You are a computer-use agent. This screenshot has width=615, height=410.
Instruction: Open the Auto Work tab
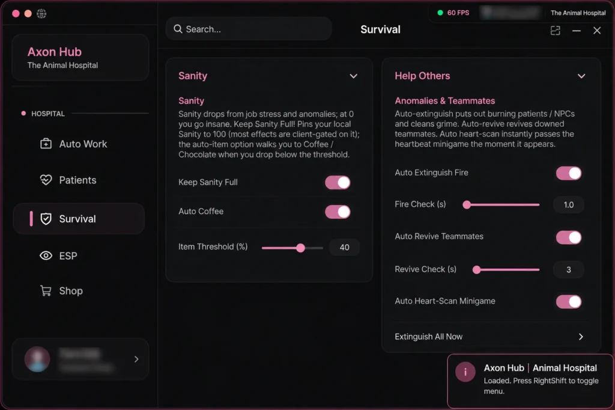point(79,144)
